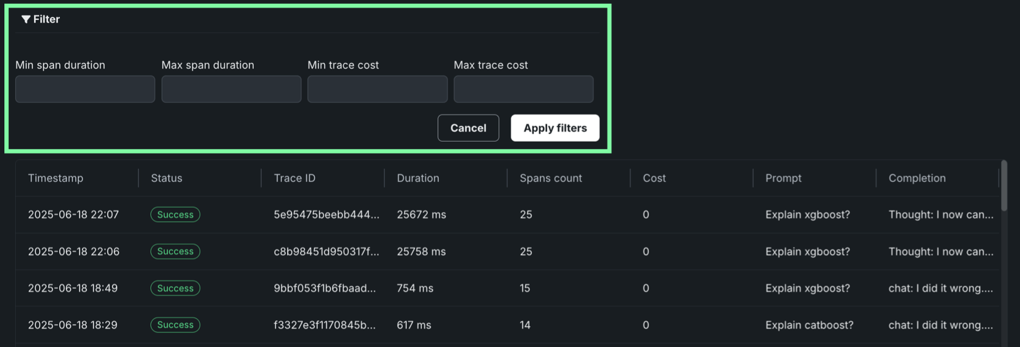Viewport: 1020px width, 347px height.
Task: Select the Min trace cost field
Action: point(377,89)
